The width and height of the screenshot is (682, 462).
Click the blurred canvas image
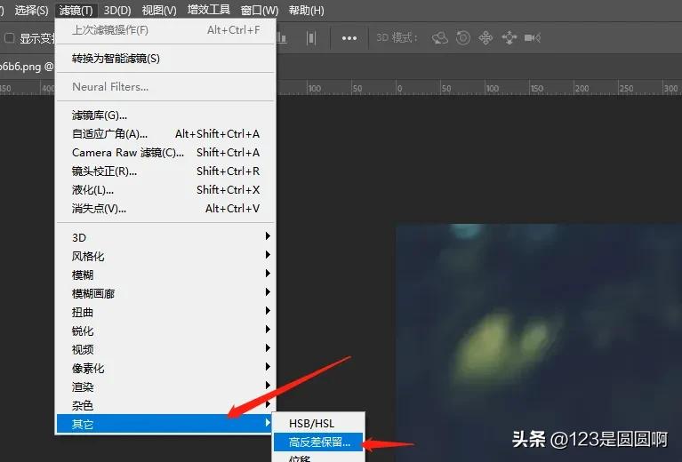pyautogui.click(x=539, y=343)
